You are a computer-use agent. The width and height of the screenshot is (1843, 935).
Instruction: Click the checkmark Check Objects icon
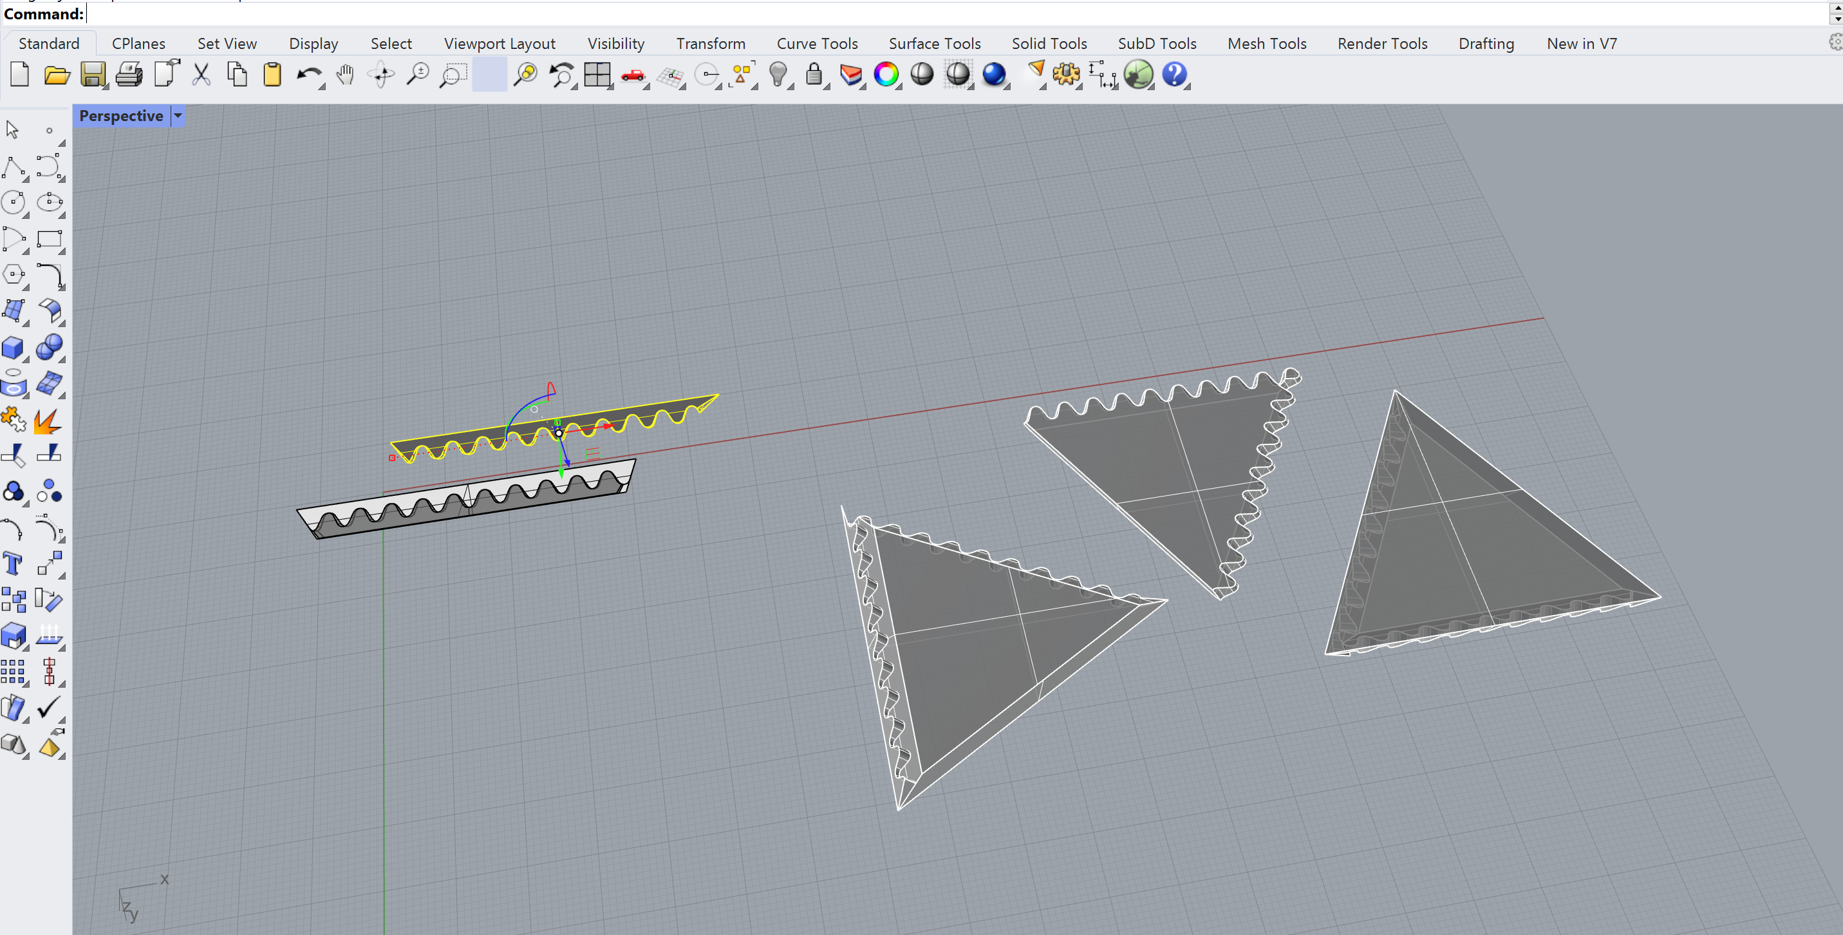pyautogui.click(x=50, y=708)
